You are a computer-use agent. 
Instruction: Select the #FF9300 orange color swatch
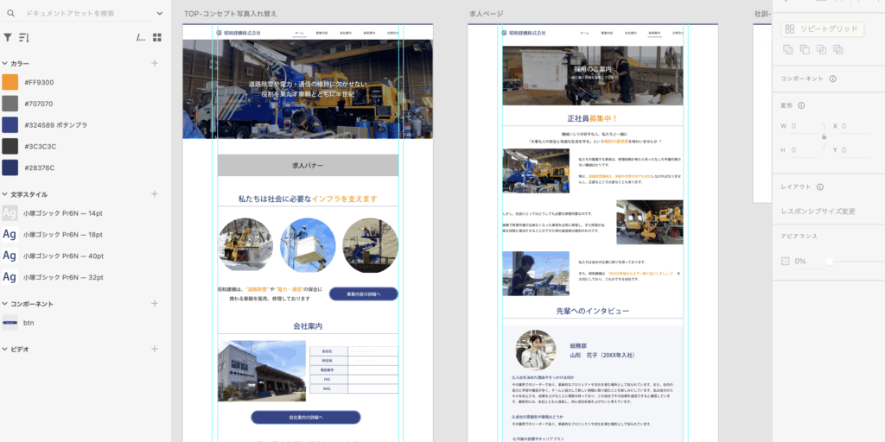tap(10, 82)
